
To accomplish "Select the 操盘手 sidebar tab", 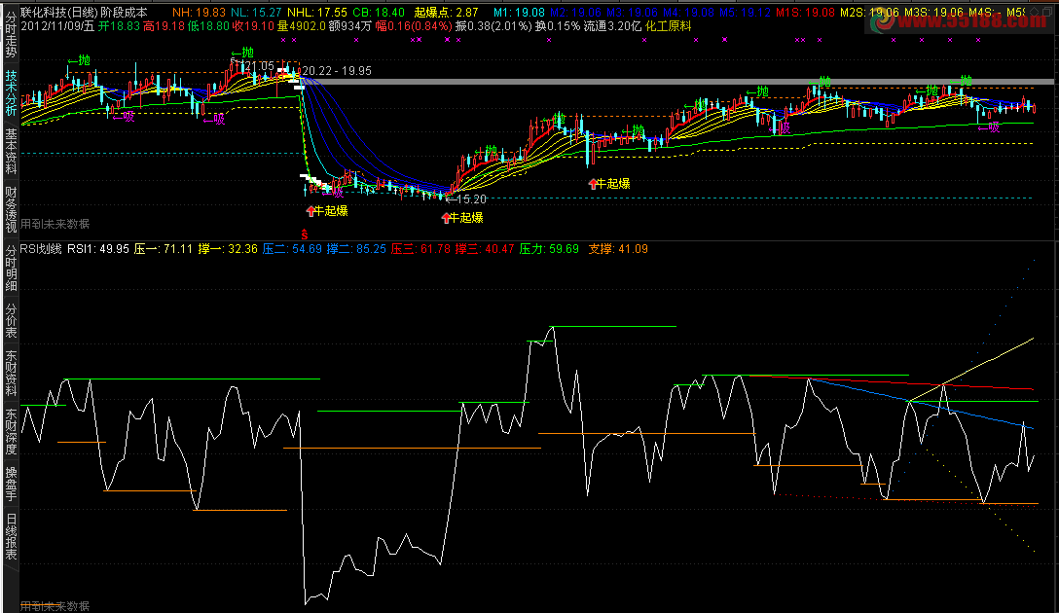I will tap(11, 484).
